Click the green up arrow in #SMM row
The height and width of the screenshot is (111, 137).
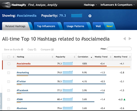(x=124, y=100)
